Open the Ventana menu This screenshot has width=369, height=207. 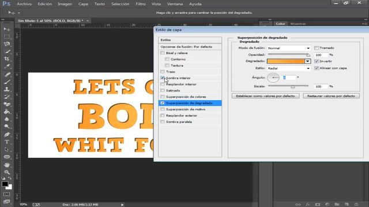(175, 4)
